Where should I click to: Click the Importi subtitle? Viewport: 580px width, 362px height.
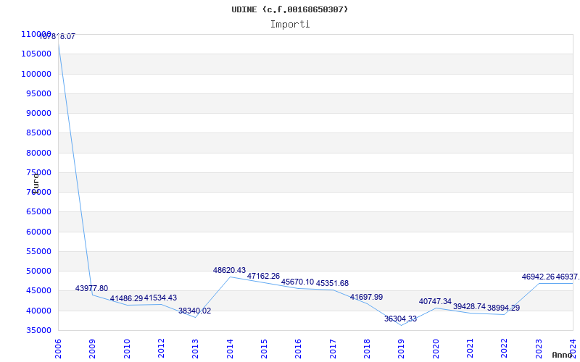coord(290,25)
